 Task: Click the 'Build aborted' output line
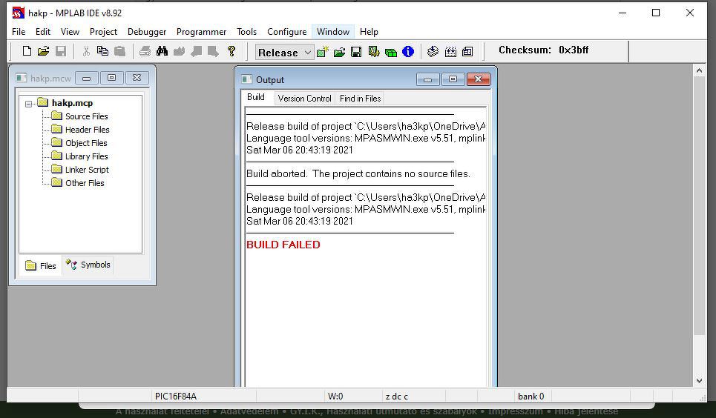[x=358, y=173]
